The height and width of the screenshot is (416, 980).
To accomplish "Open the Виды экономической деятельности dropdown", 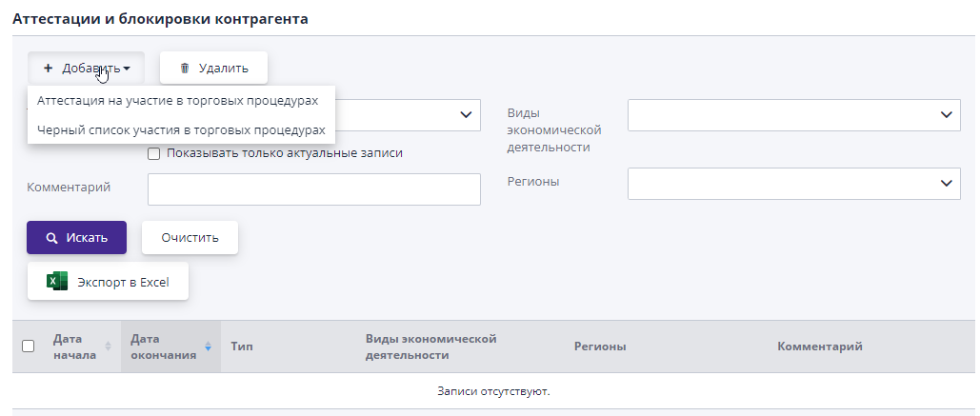I will pos(793,115).
